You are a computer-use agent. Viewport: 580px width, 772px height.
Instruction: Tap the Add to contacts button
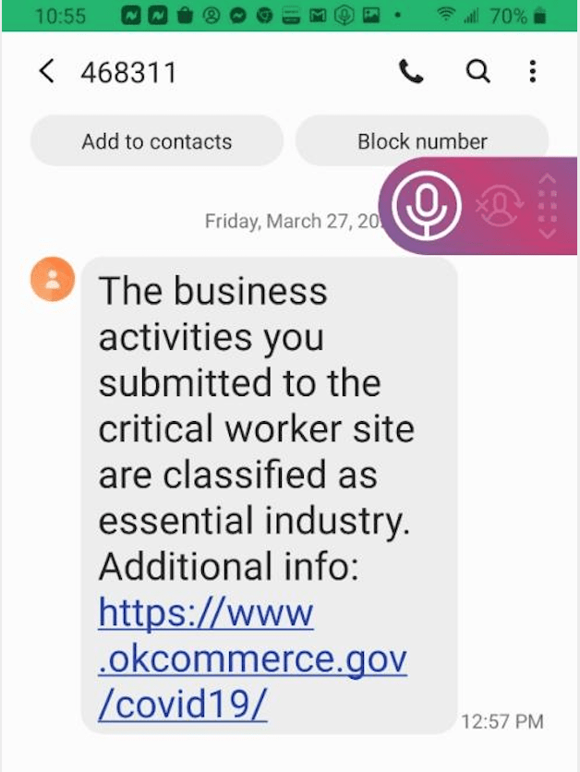click(156, 141)
